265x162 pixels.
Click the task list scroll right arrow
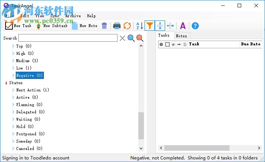(x=259, y=148)
